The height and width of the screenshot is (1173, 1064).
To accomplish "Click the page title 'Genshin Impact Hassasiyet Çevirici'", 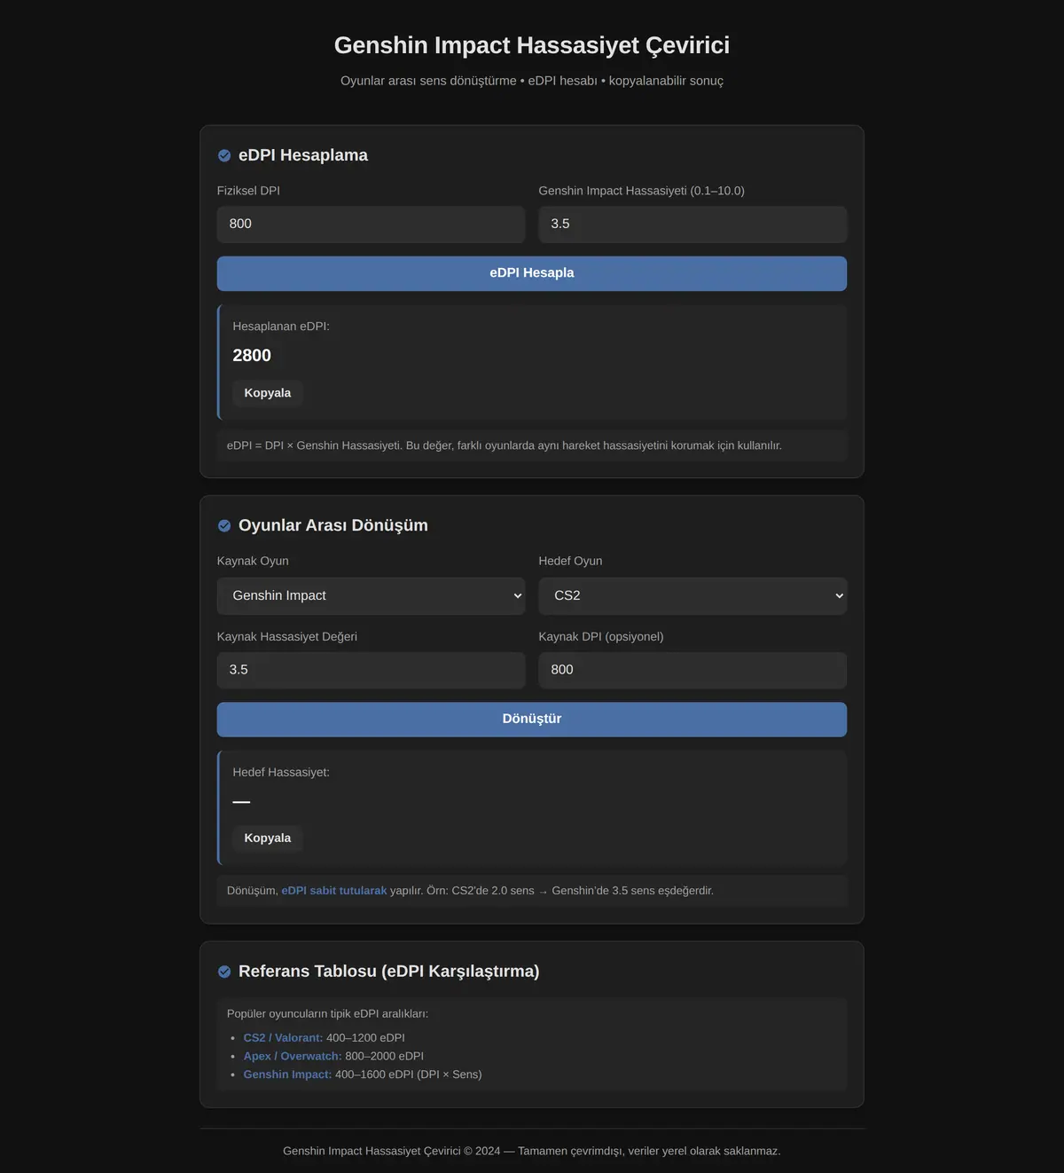I will (532, 45).
